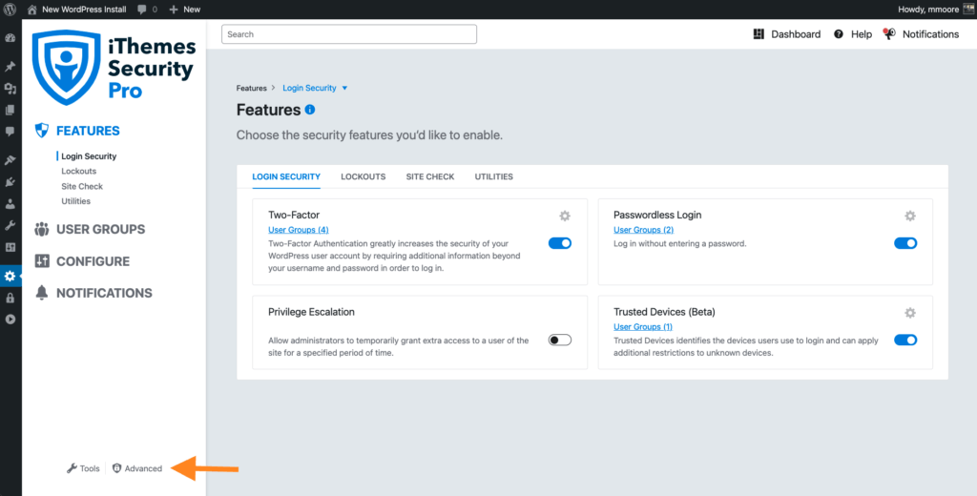Toggle Trusted Devices (Beta) switch off
This screenshot has height=496, width=977.
(905, 341)
